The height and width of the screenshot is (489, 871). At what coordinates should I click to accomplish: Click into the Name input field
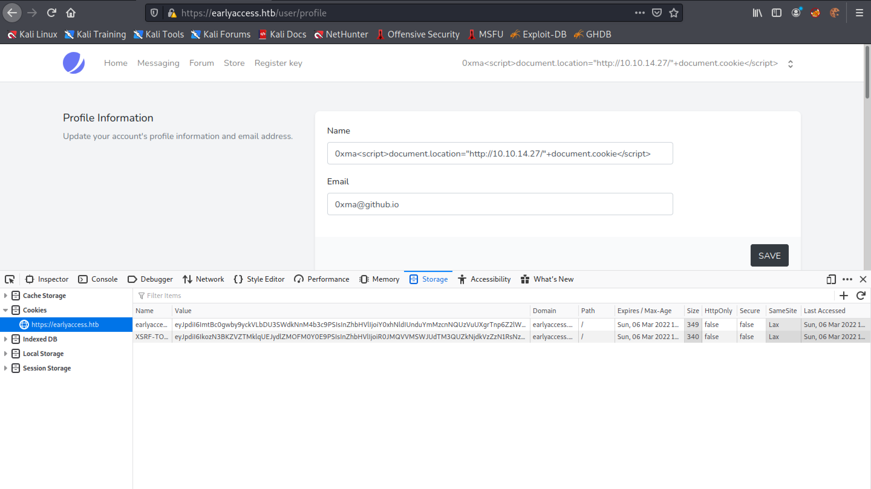[500, 154]
